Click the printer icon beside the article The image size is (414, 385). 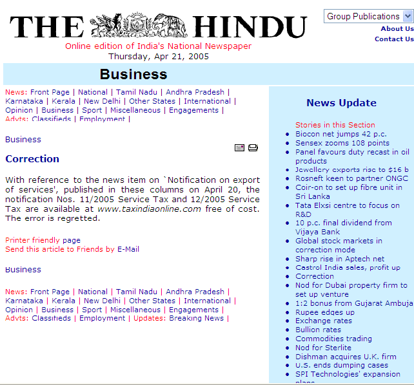pos(253,148)
